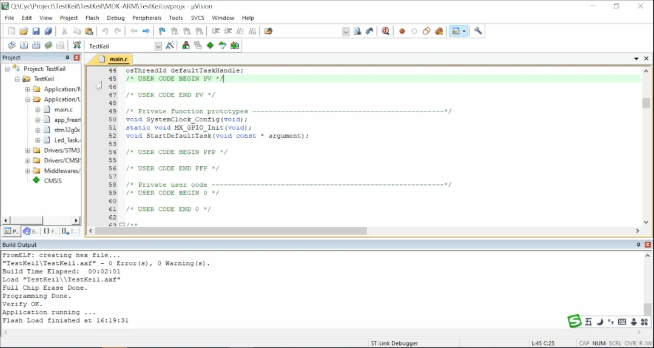Open the Peripherals menu
Screen dimensions: 654x348
pos(147,18)
